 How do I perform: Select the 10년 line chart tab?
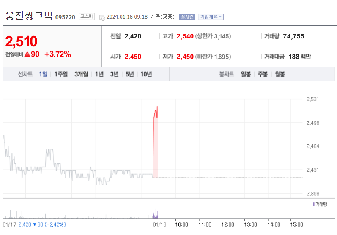[146, 74]
